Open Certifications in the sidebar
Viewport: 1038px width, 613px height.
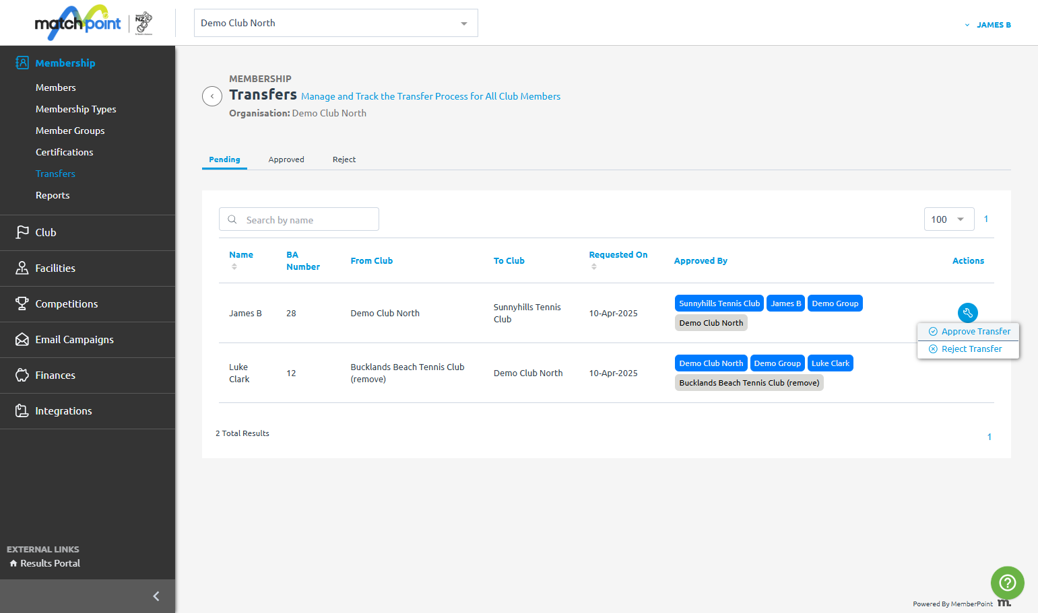tap(65, 152)
